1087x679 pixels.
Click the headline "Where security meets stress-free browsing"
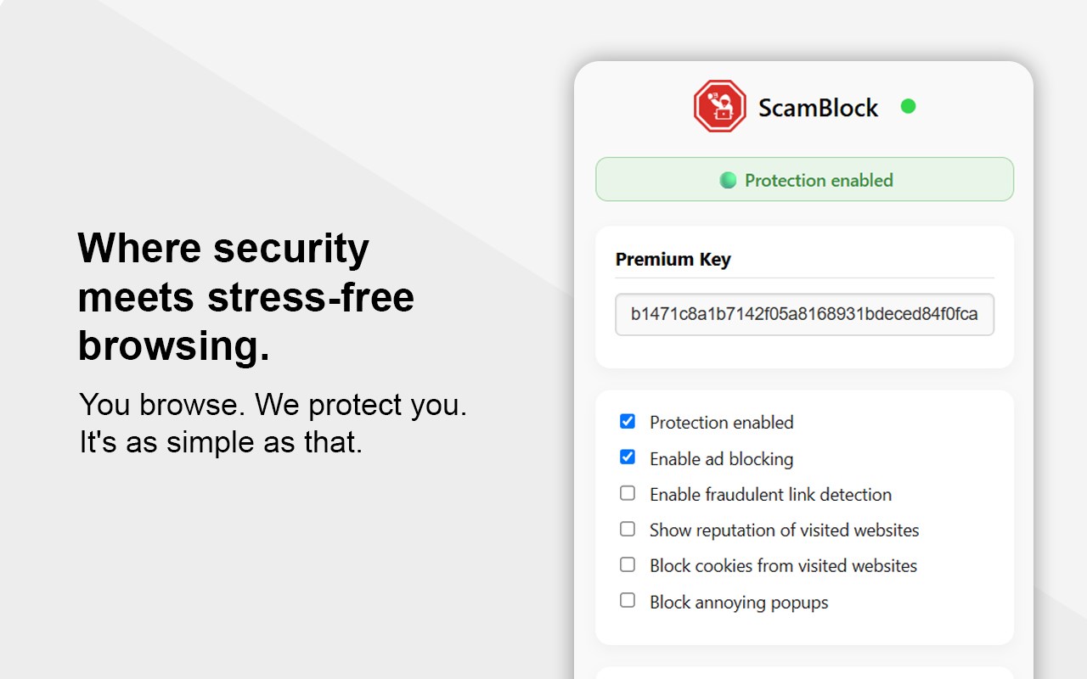245,297
